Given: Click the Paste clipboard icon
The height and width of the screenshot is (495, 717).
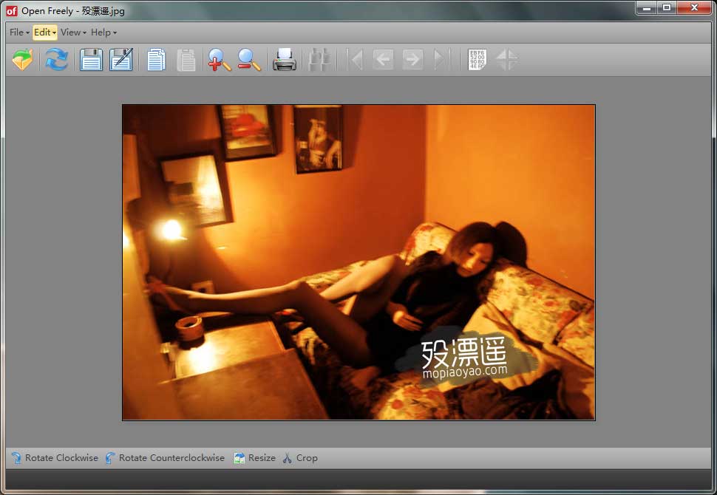Looking at the screenshot, I should (186, 59).
